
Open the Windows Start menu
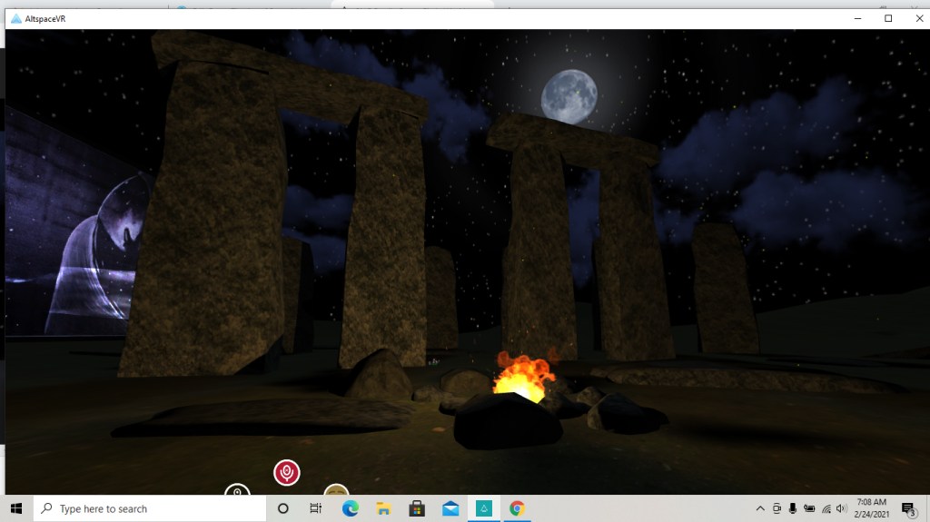(x=16, y=508)
